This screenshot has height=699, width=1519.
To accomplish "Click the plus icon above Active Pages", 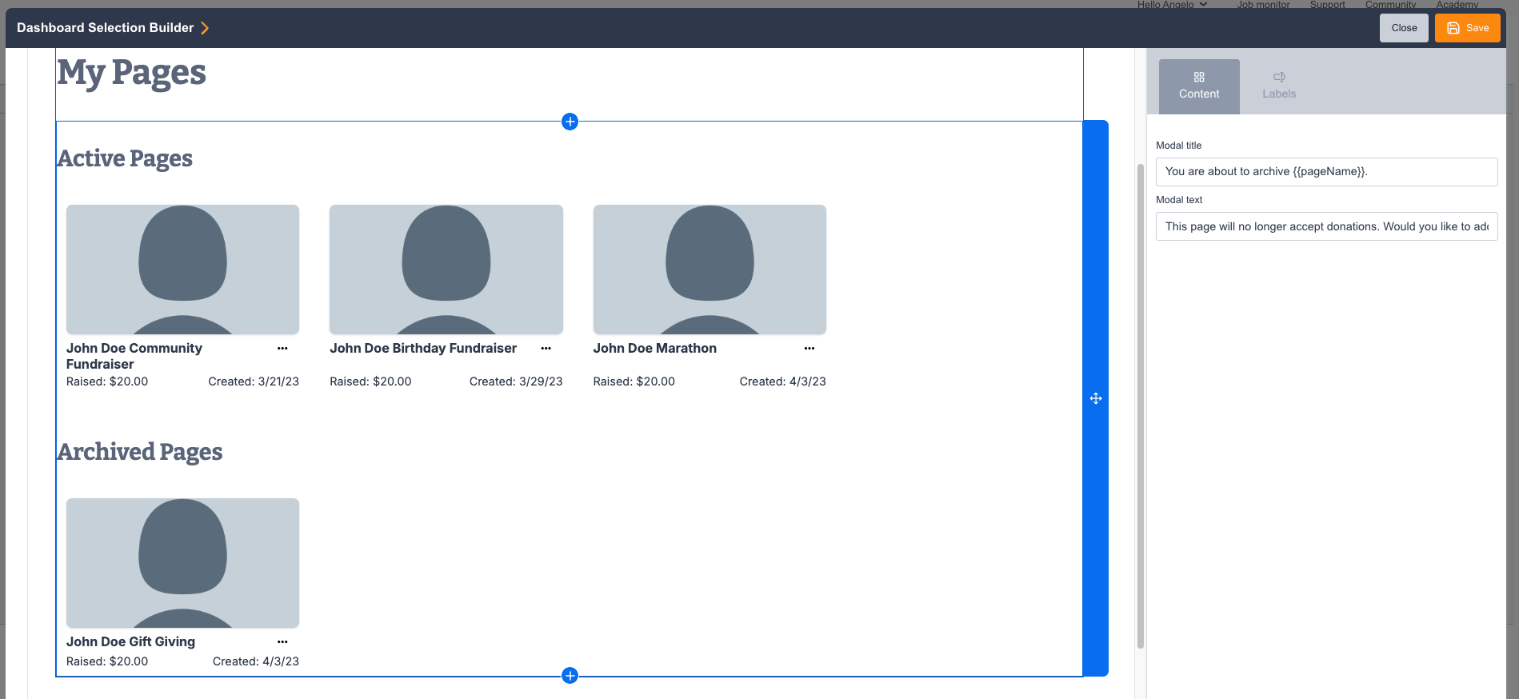I will [570, 122].
